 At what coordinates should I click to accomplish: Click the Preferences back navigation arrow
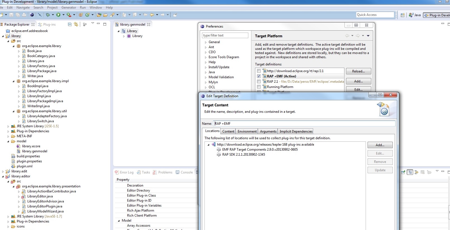point(347,36)
